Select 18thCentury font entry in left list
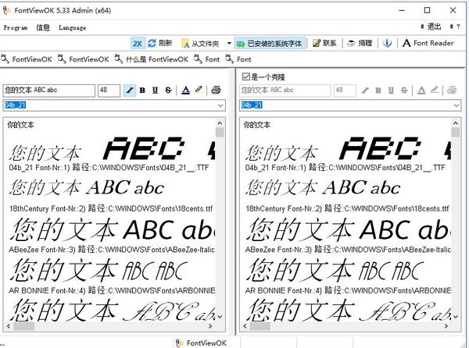Screen dimensions: 469x348 [x=111, y=208]
